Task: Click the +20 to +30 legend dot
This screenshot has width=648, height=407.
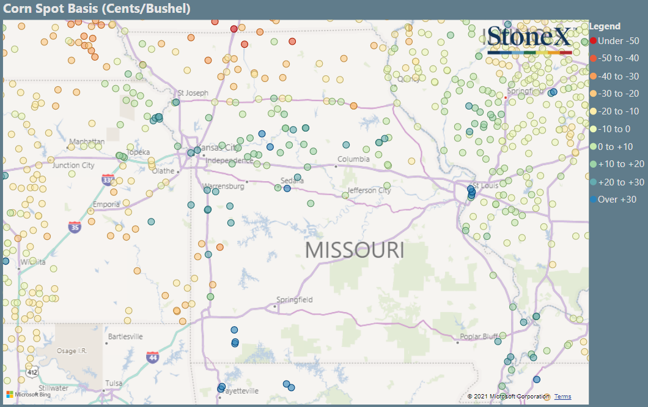Action: 593,182
